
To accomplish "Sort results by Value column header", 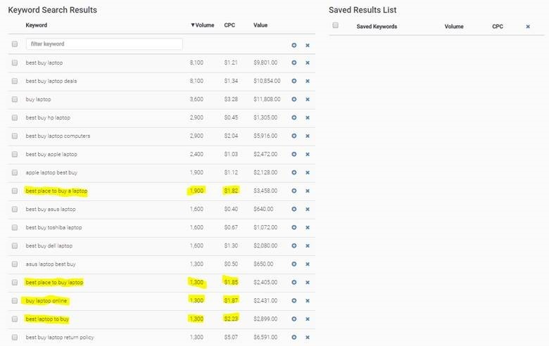I will pyautogui.click(x=260, y=25).
